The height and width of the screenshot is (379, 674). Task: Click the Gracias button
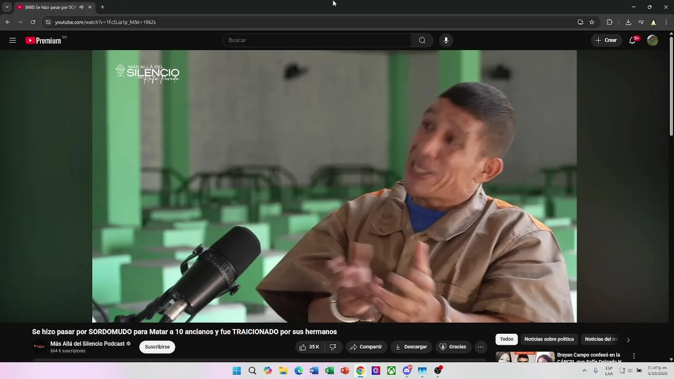453,347
